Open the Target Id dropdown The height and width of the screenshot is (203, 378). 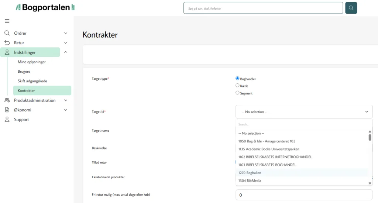tap(304, 111)
